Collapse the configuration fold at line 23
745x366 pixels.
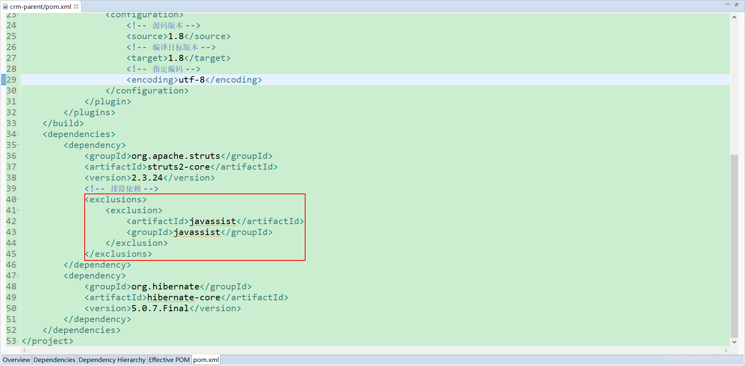[x=19, y=15]
